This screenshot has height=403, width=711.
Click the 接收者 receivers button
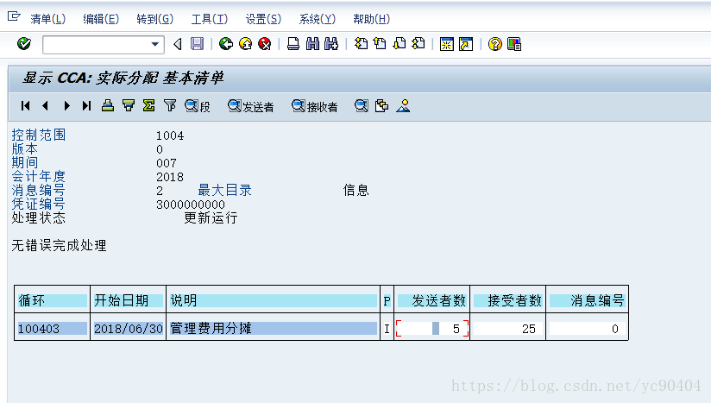pos(315,106)
